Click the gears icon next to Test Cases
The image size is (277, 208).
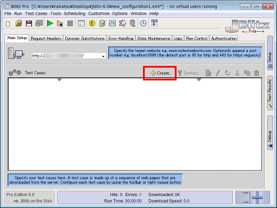(x=15, y=72)
